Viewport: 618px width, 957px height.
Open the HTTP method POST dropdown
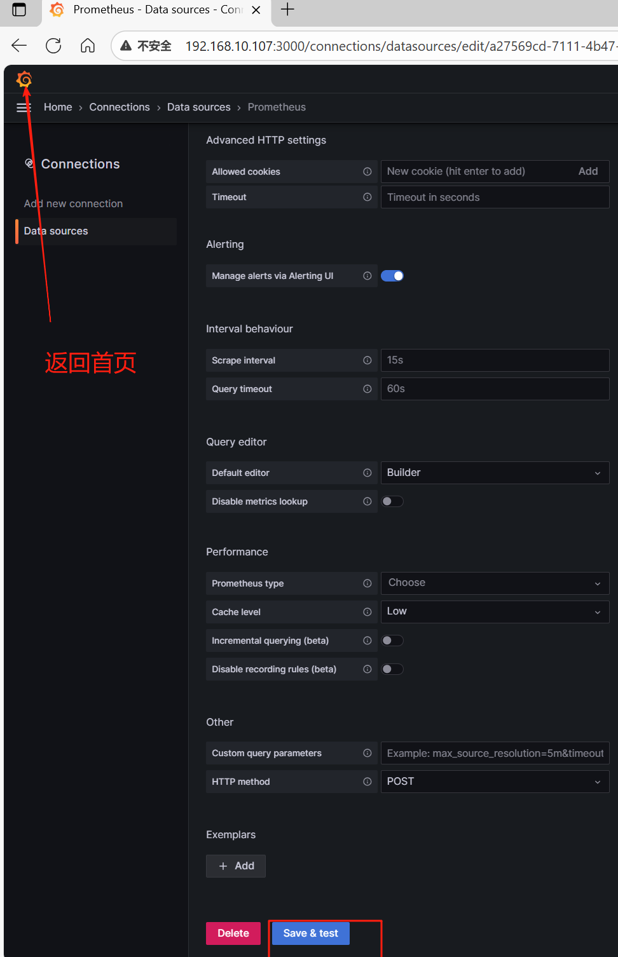[495, 782]
